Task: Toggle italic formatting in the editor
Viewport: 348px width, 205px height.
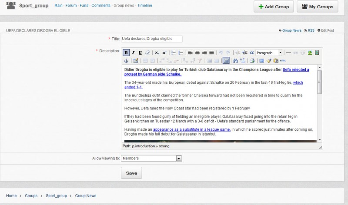Action: 133,53
